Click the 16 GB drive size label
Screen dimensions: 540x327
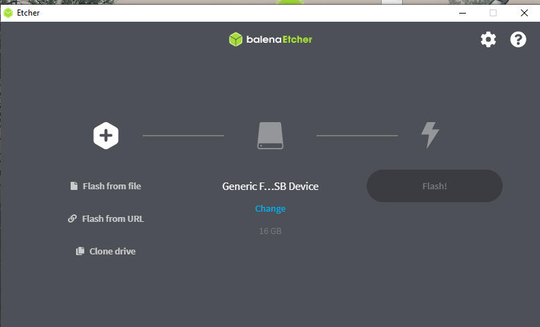click(x=270, y=231)
